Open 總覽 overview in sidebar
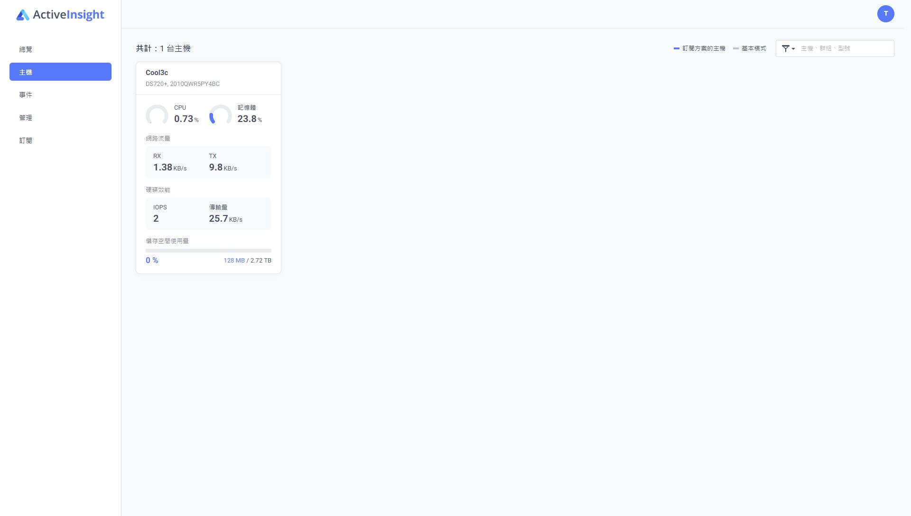 pyautogui.click(x=26, y=49)
